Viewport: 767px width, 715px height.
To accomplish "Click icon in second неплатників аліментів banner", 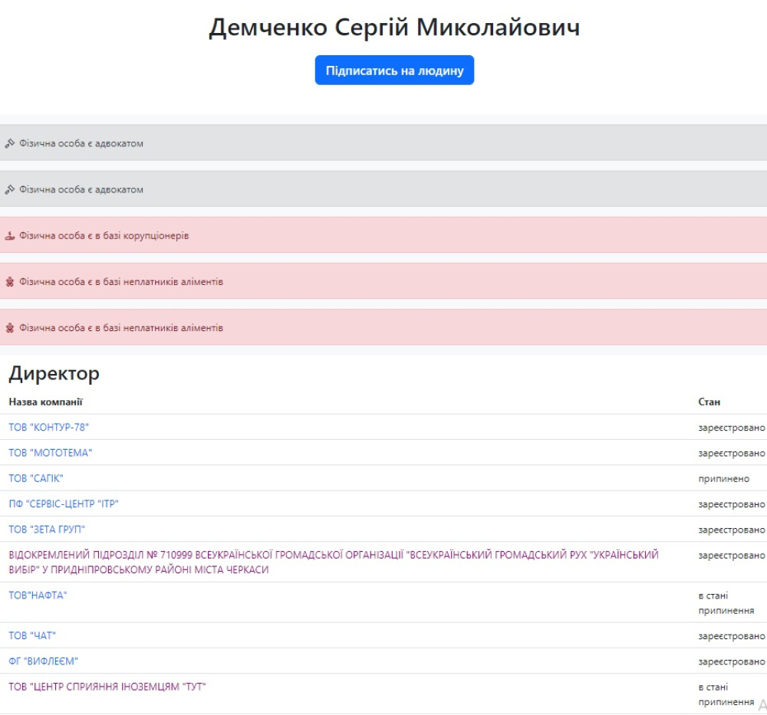I will pos(10,328).
